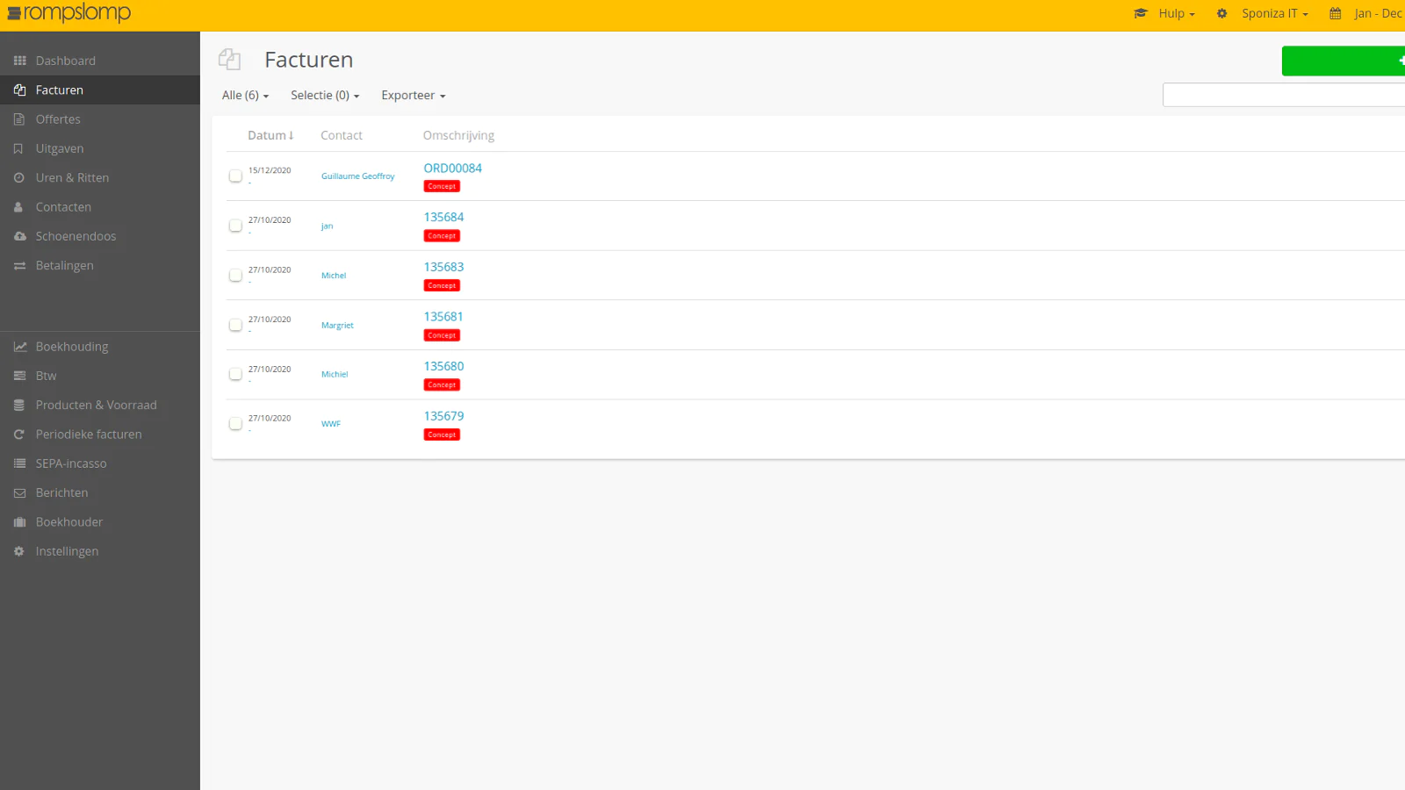Open the Sponiza IT account dropdown
Image resolution: width=1405 pixels, height=790 pixels.
1274,14
